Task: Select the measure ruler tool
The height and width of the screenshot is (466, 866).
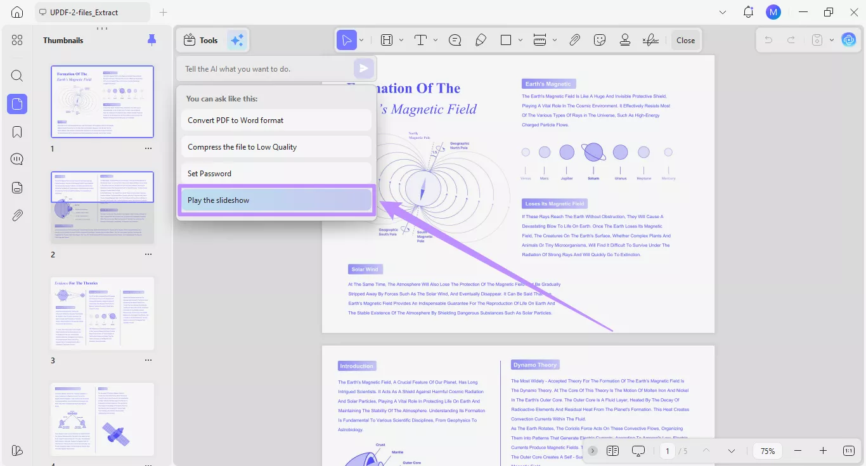Action: pyautogui.click(x=540, y=40)
